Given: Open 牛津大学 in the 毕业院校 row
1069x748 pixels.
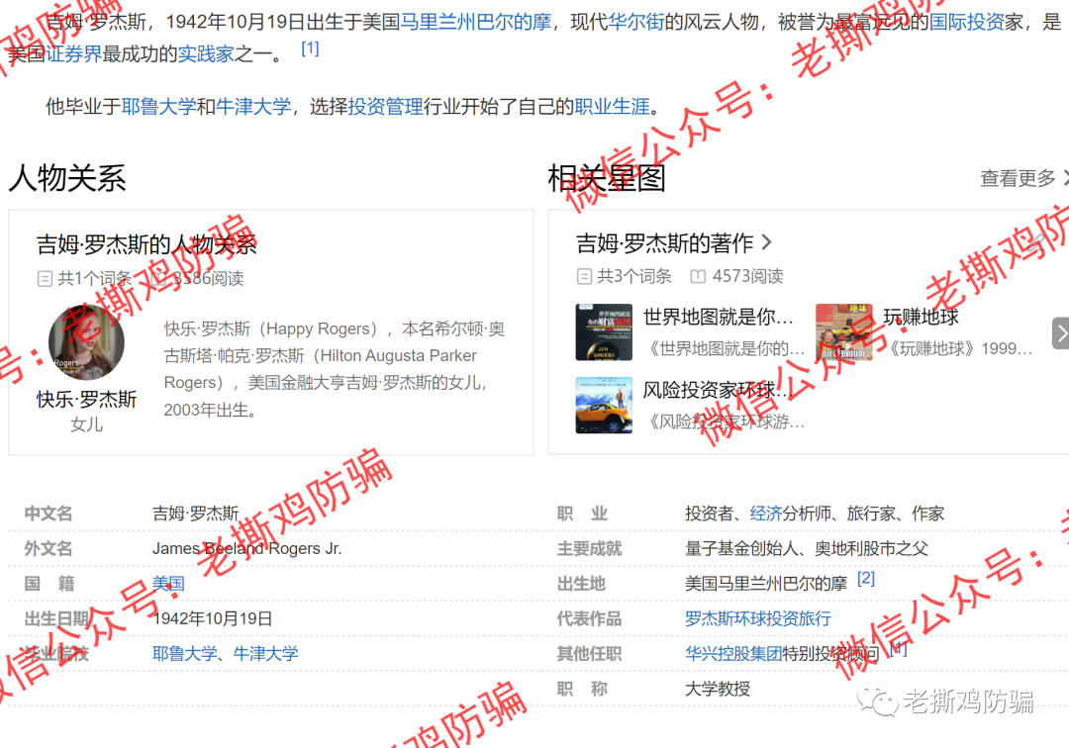Looking at the screenshot, I should tap(266, 654).
